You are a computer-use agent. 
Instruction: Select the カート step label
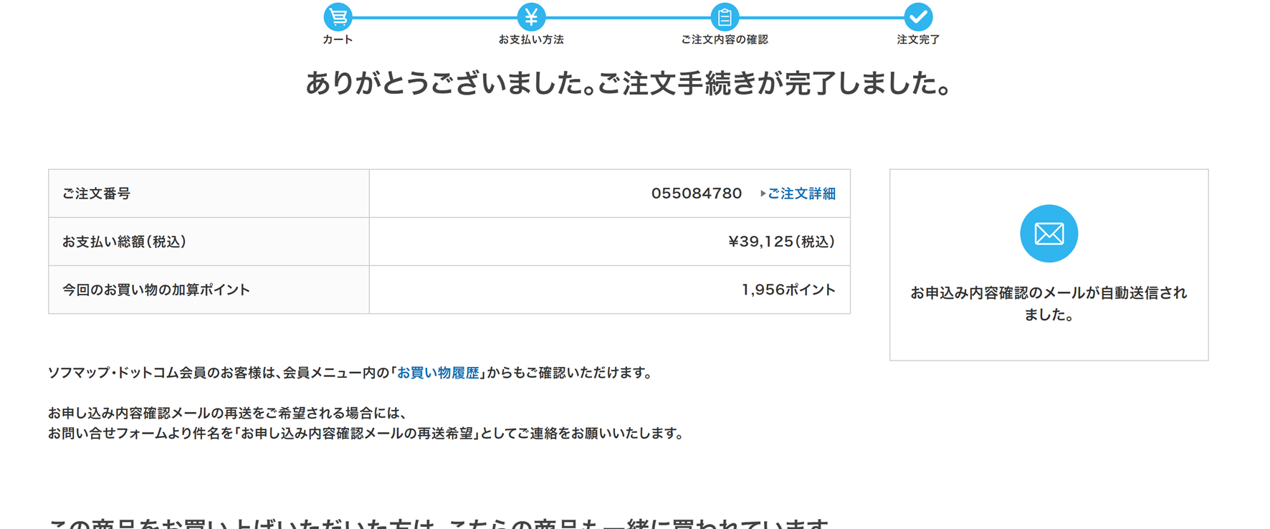point(338,39)
